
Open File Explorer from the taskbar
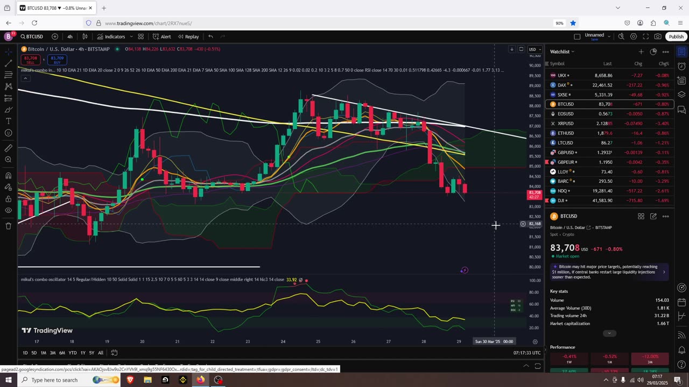(147, 380)
